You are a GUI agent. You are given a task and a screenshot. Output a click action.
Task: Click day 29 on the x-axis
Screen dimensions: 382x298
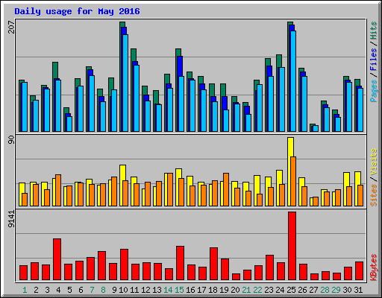point(336,290)
